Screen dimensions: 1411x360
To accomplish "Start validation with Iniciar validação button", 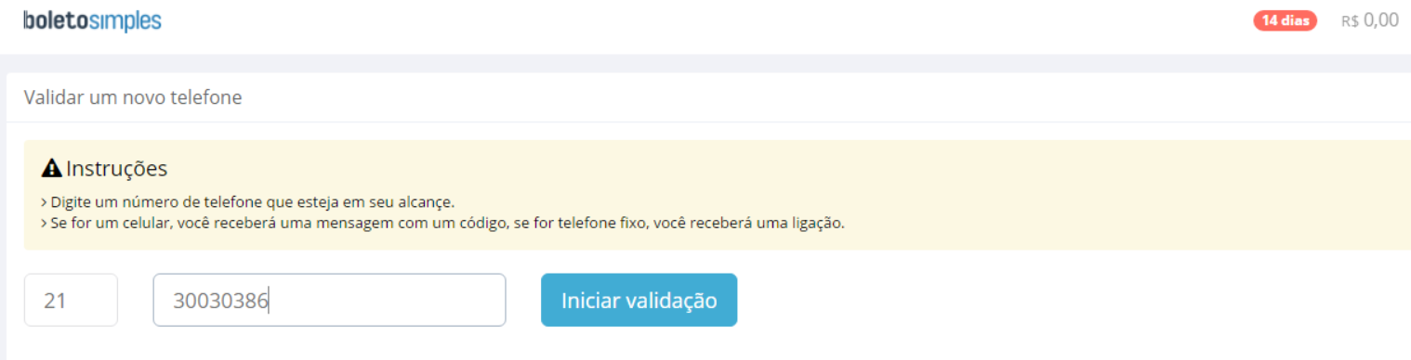I will tap(639, 300).
